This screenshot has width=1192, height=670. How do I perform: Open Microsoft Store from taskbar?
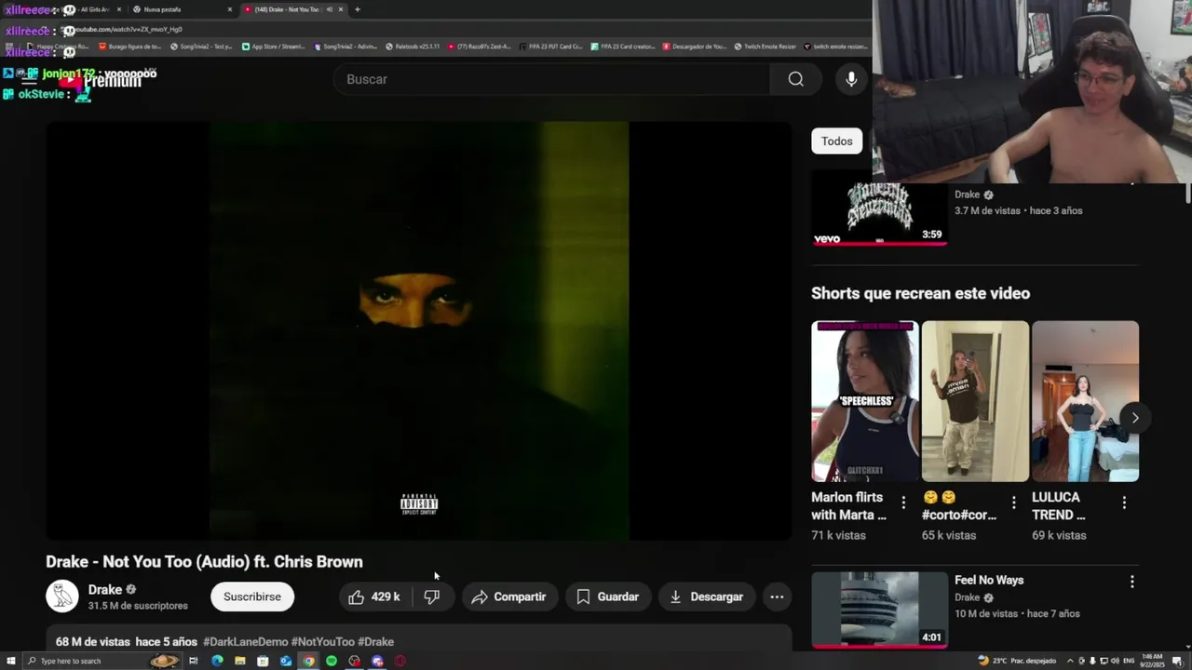[263, 661]
